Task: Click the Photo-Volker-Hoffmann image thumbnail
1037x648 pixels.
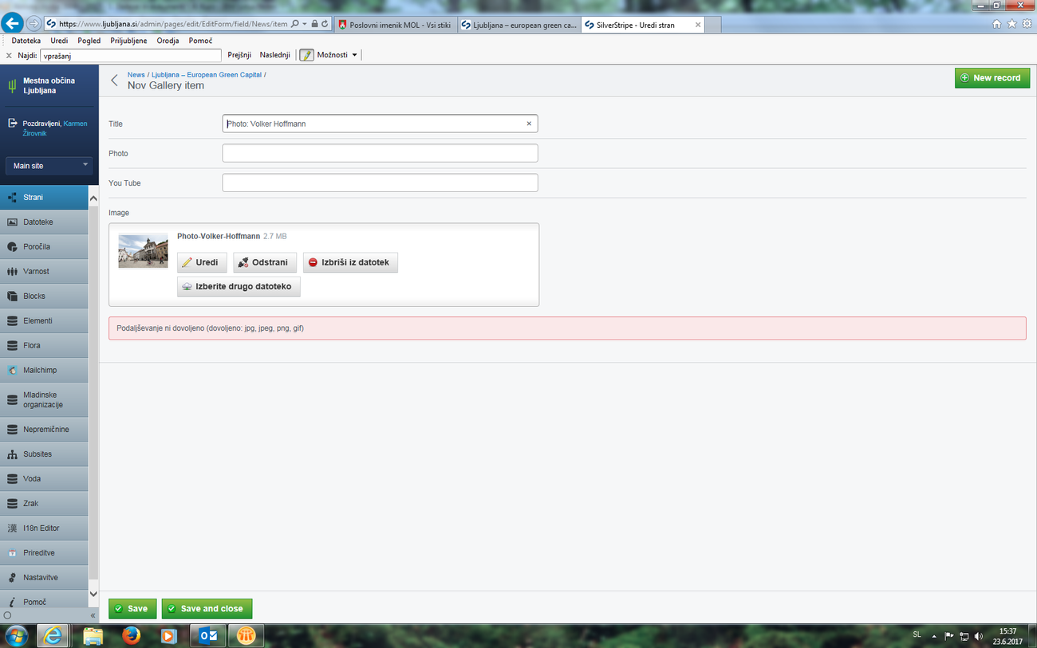Action: tap(144, 250)
